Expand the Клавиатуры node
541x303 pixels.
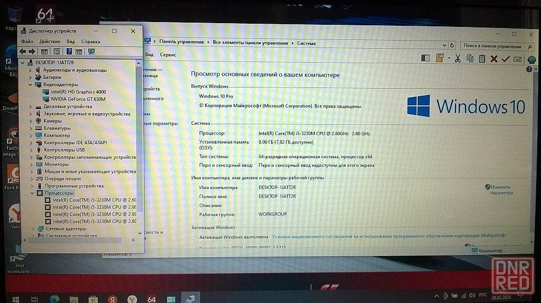pyautogui.click(x=31, y=128)
